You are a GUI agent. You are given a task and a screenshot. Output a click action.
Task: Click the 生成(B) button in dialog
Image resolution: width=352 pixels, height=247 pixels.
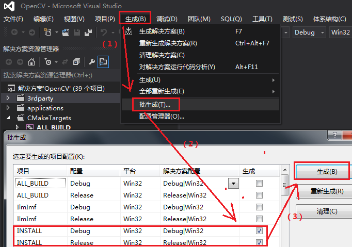(324, 172)
